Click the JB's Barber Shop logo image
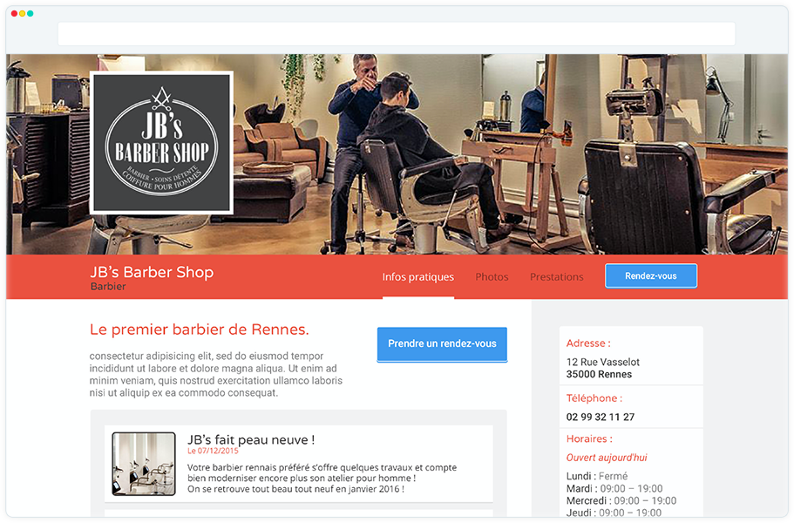Viewport: 794px width, 523px height. (x=161, y=142)
